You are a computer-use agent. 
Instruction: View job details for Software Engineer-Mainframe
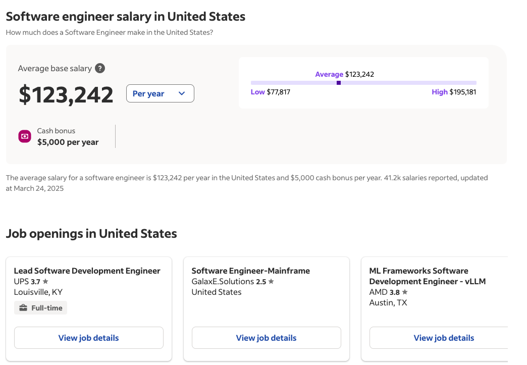click(266, 337)
